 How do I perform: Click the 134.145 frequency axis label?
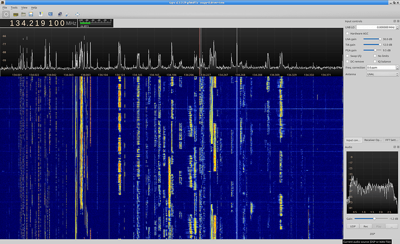[137, 75]
